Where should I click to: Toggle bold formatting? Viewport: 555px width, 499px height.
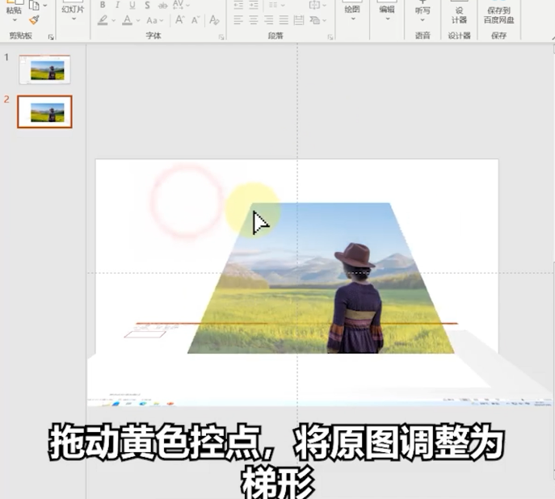103,5
